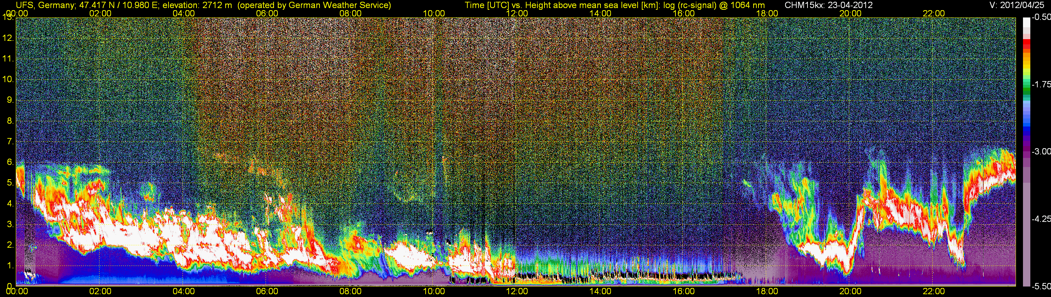Click the color scale value "-3.00"

point(1041,151)
